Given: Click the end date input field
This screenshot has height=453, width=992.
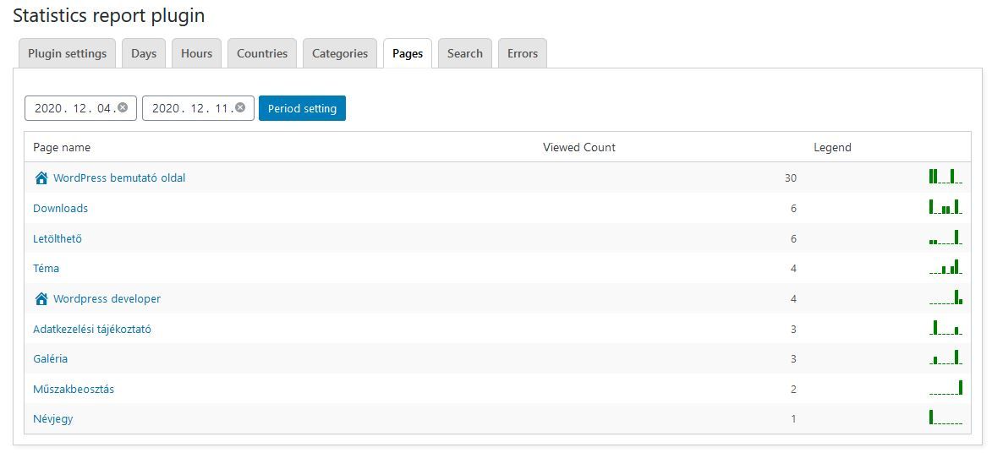Looking at the screenshot, I should click(x=190, y=108).
